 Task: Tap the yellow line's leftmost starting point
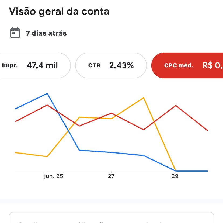point(16,152)
